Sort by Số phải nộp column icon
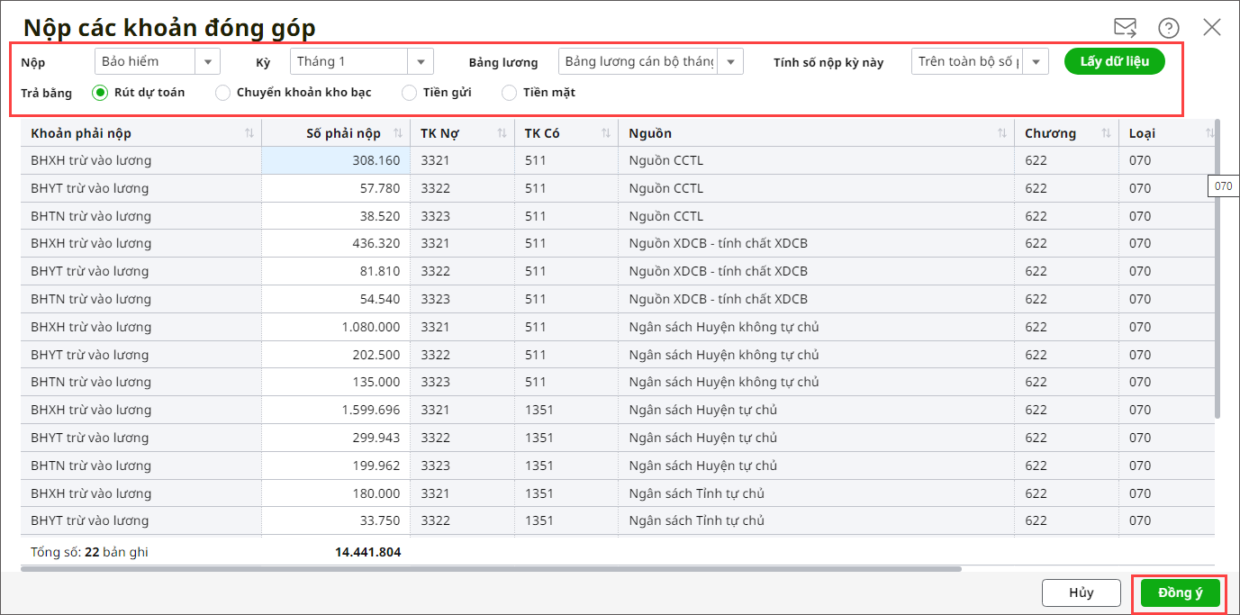Screen dimensions: 1240x615 (x=398, y=133)
